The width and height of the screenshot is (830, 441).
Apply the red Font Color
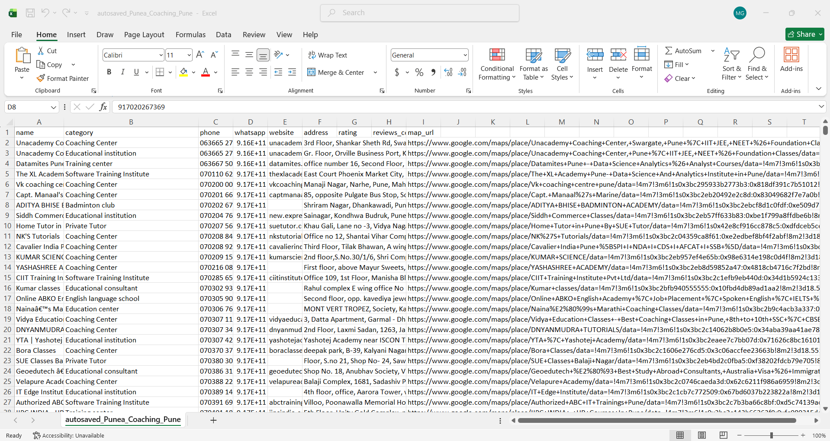(x=206, y=72)
